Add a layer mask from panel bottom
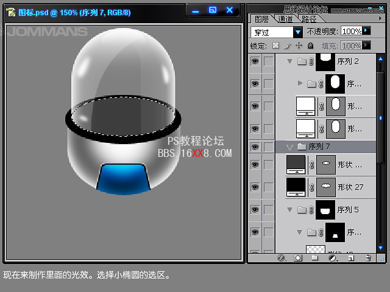The height and width of the screenshot is (292, 390). (298, 258)
